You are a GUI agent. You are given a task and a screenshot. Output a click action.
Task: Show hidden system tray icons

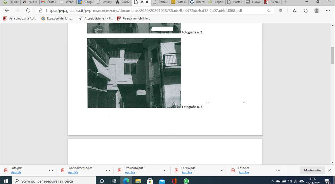[x=272, y=181]
